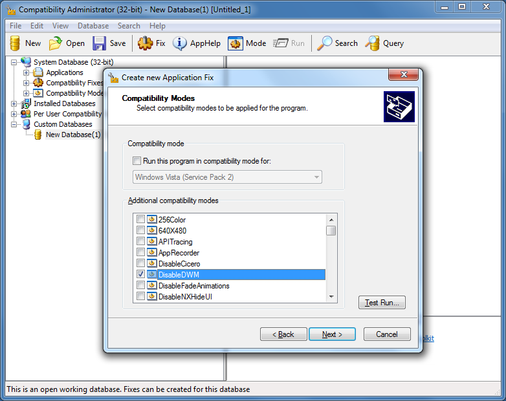Check the 640X480 checkbox
The height and width of the screenshot is (401, 506).
click(x=140, y=230)
